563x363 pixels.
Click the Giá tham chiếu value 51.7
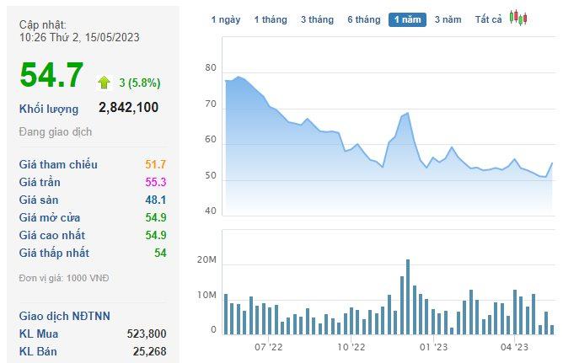coord(156,164)
